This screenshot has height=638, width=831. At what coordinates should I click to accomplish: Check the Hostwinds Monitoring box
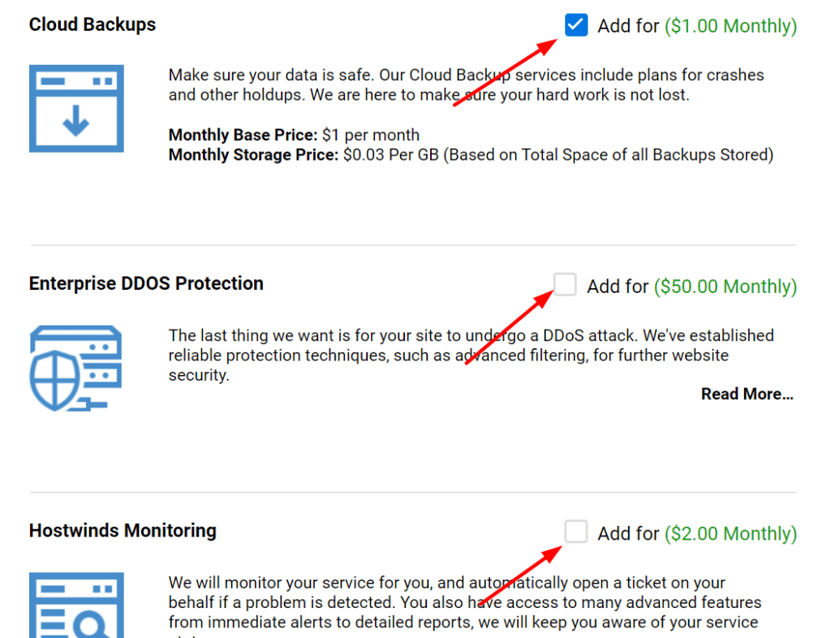click(575, 532)
